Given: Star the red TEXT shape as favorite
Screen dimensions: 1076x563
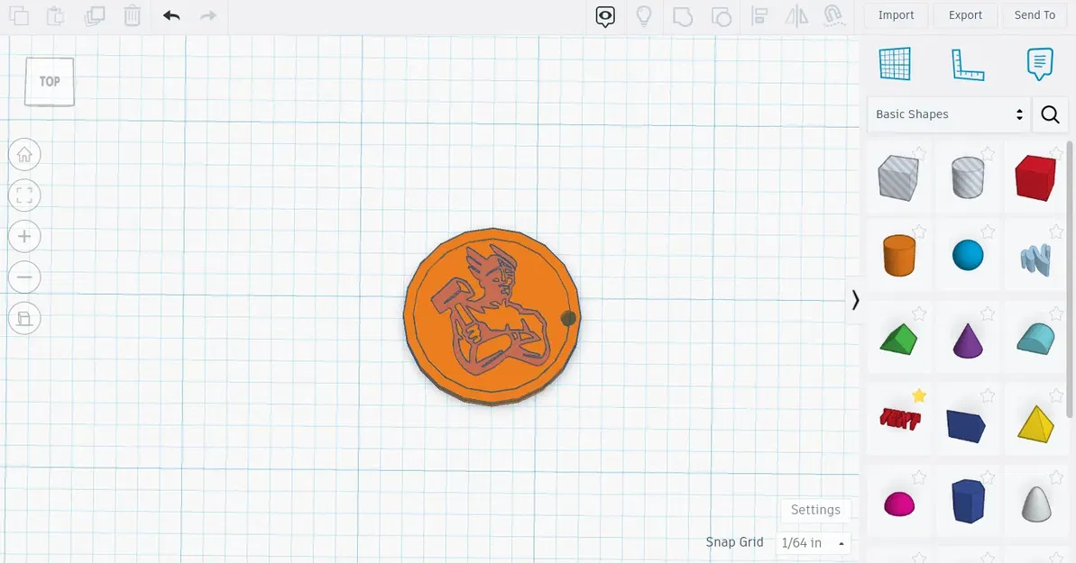Looking at the screenshot, I should point(919,395).
